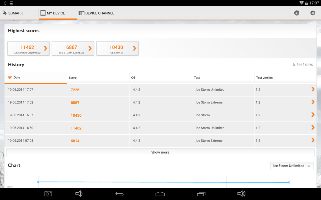Expand details arrow for 16:57 run
Screen dimensions: 321x200
[x=313, y=115]
